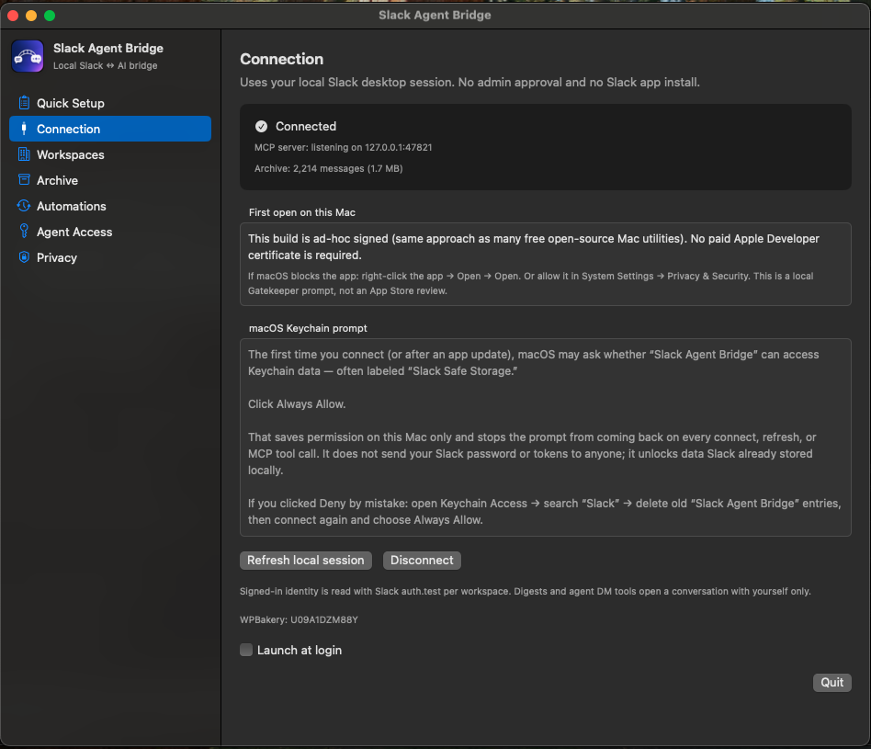
Task: Click the 'First open on this Mac' label
Action: pos(302,212)
